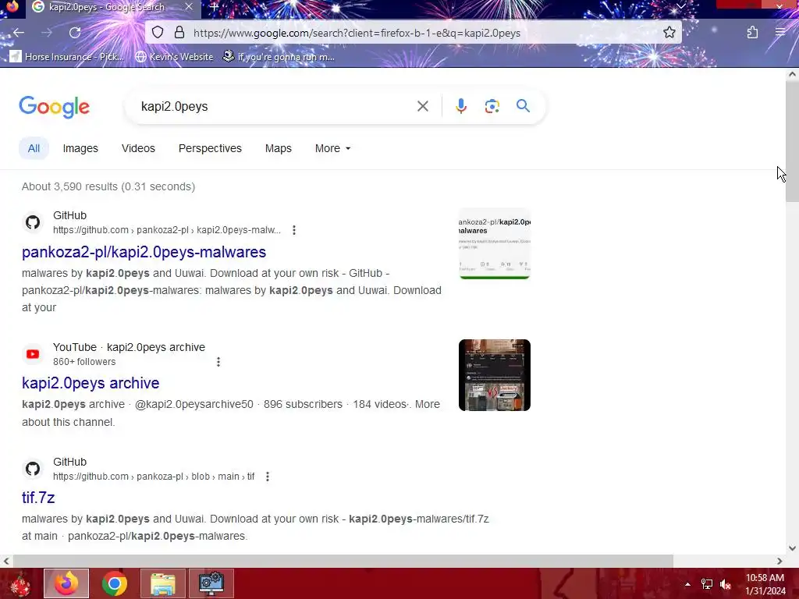This screenshot has width=799, height=599.
Task: Open the "if you're gonna run m..." bookmark
Action: tap(279, 56)
